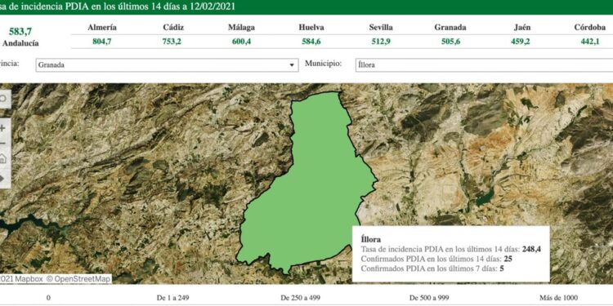Open the OpenStreetMap attribution link
613x306 pixels.
pyautogui.click(x=78, y=279)
